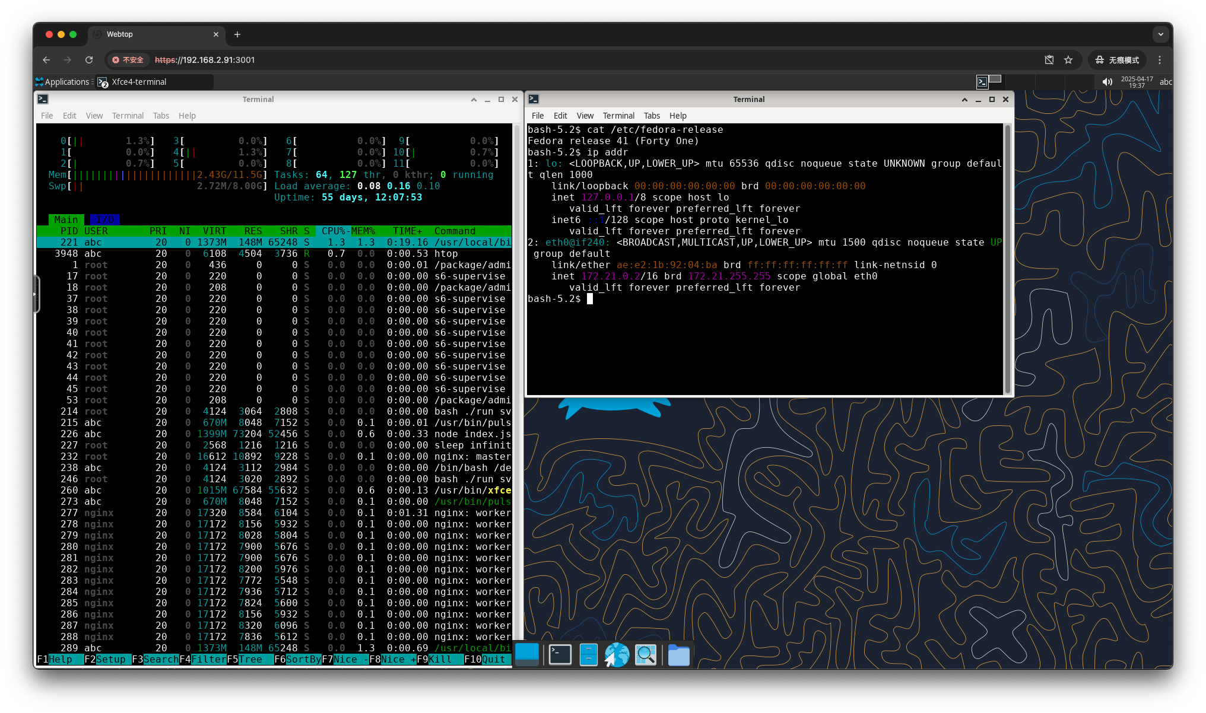Screen dimensions: 1206x713
Task: Select the htop process row PID 3948
Action: [274, 253]
